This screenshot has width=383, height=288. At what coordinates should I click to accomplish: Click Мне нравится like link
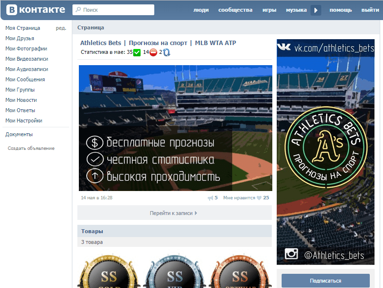point(239,197)
